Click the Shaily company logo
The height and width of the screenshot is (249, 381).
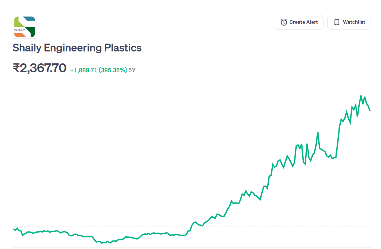[x=25, y=27]
